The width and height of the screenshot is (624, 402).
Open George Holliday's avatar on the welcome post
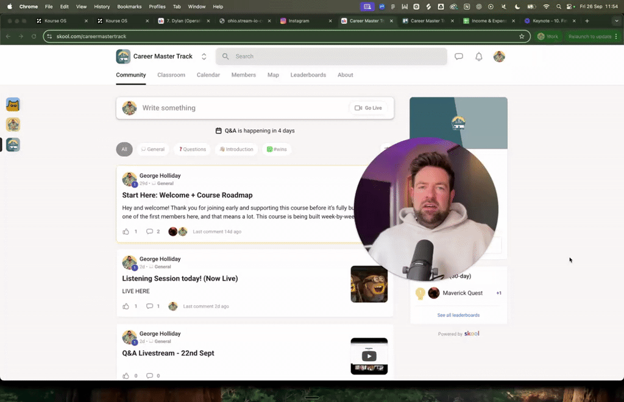(129, 179)
